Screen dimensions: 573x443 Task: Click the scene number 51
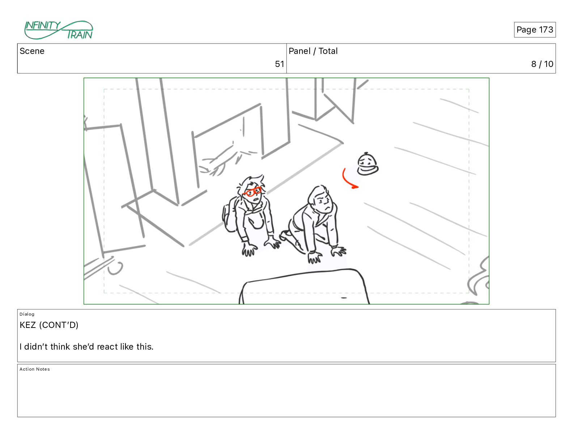[x=279, y=64]
